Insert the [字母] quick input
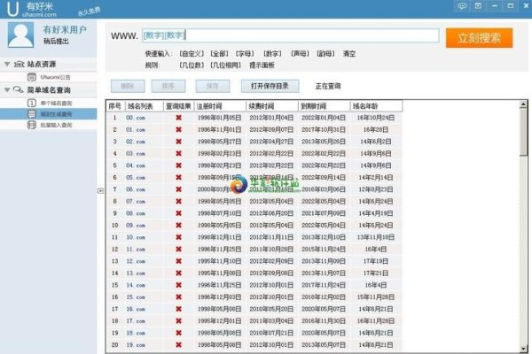This screenshot has width=532, height=354. pyautogui.click(x=245, y=53)
